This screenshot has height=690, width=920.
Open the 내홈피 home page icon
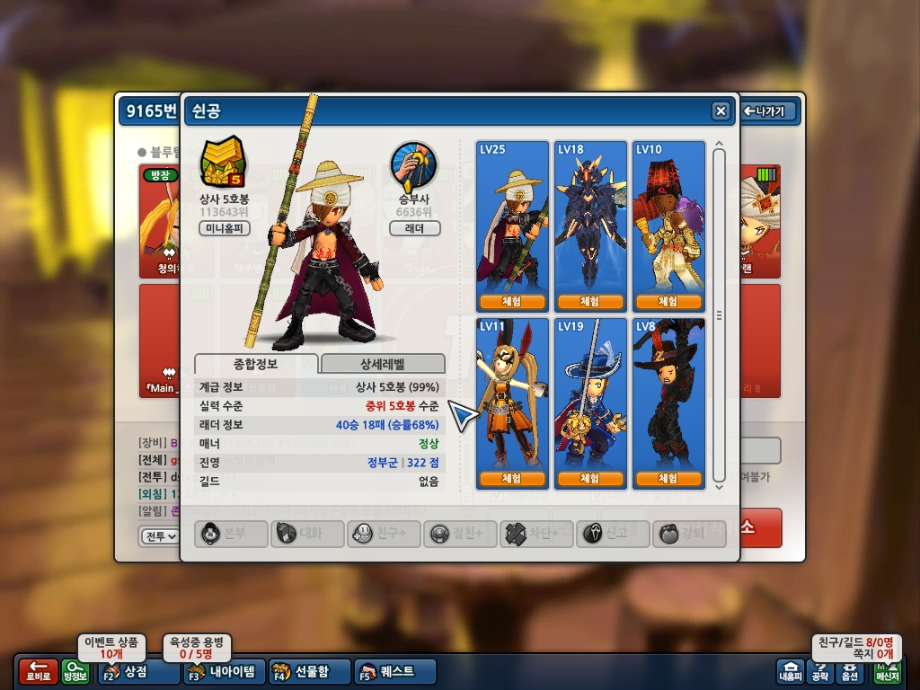tap(791, 671)
